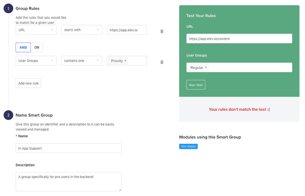Click the step 2 circle marker
The height and width of the screenshot is (196, 305).
coord(8,115)
